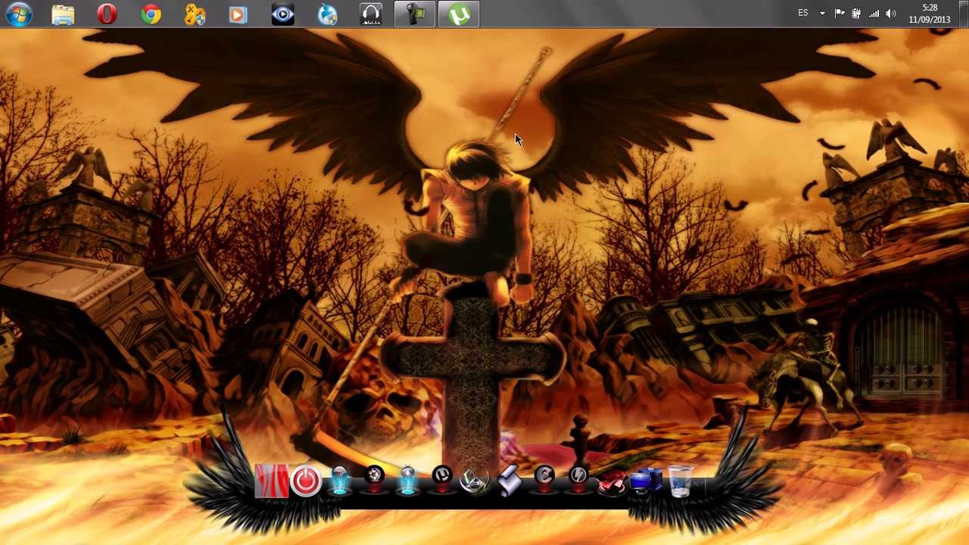Change the ES input language indicator

(x=803, y=13)
